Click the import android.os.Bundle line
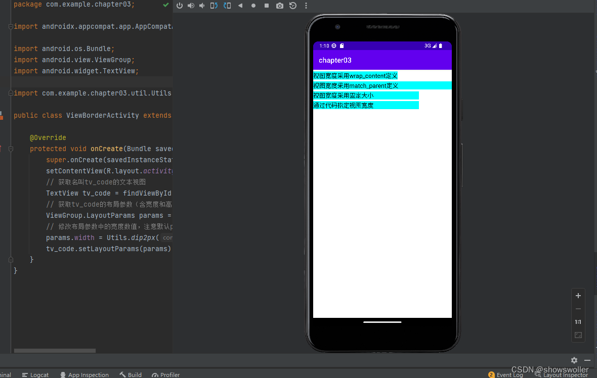The width and height of the screenshot is (597, 378). click(64, 49)
